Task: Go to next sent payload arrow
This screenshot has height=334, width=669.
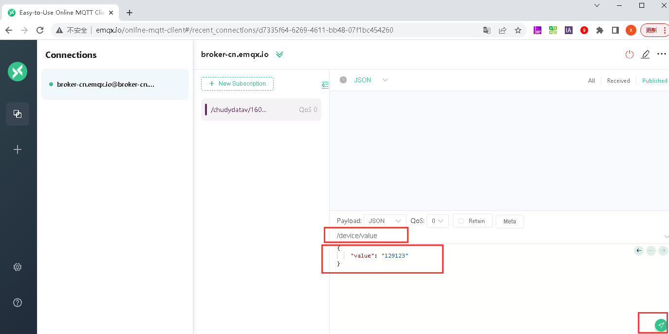Action: click(x=663, y=251)
